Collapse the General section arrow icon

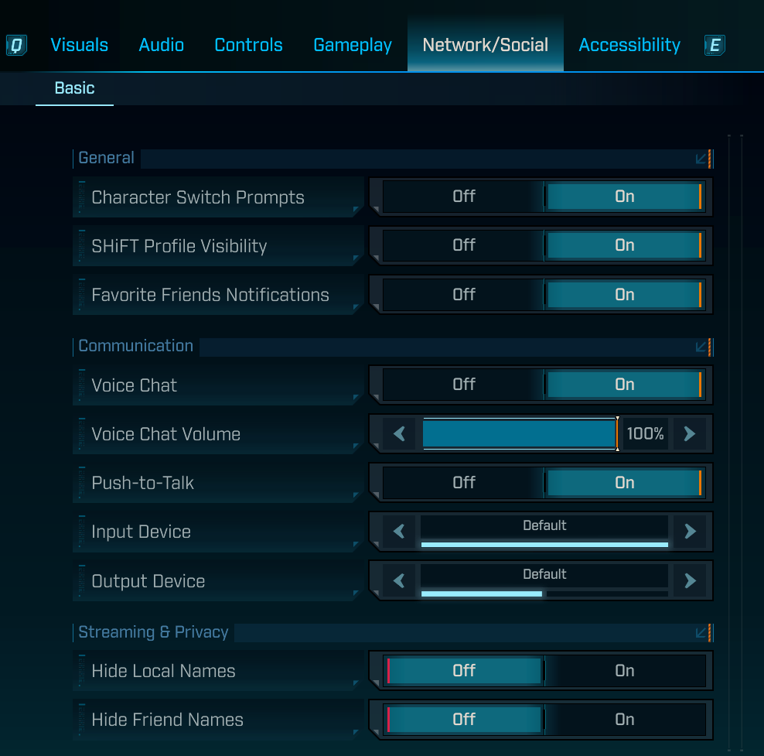tap(701, 159)
